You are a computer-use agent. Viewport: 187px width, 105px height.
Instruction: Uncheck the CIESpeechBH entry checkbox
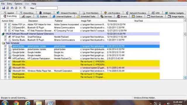(5, 27)
